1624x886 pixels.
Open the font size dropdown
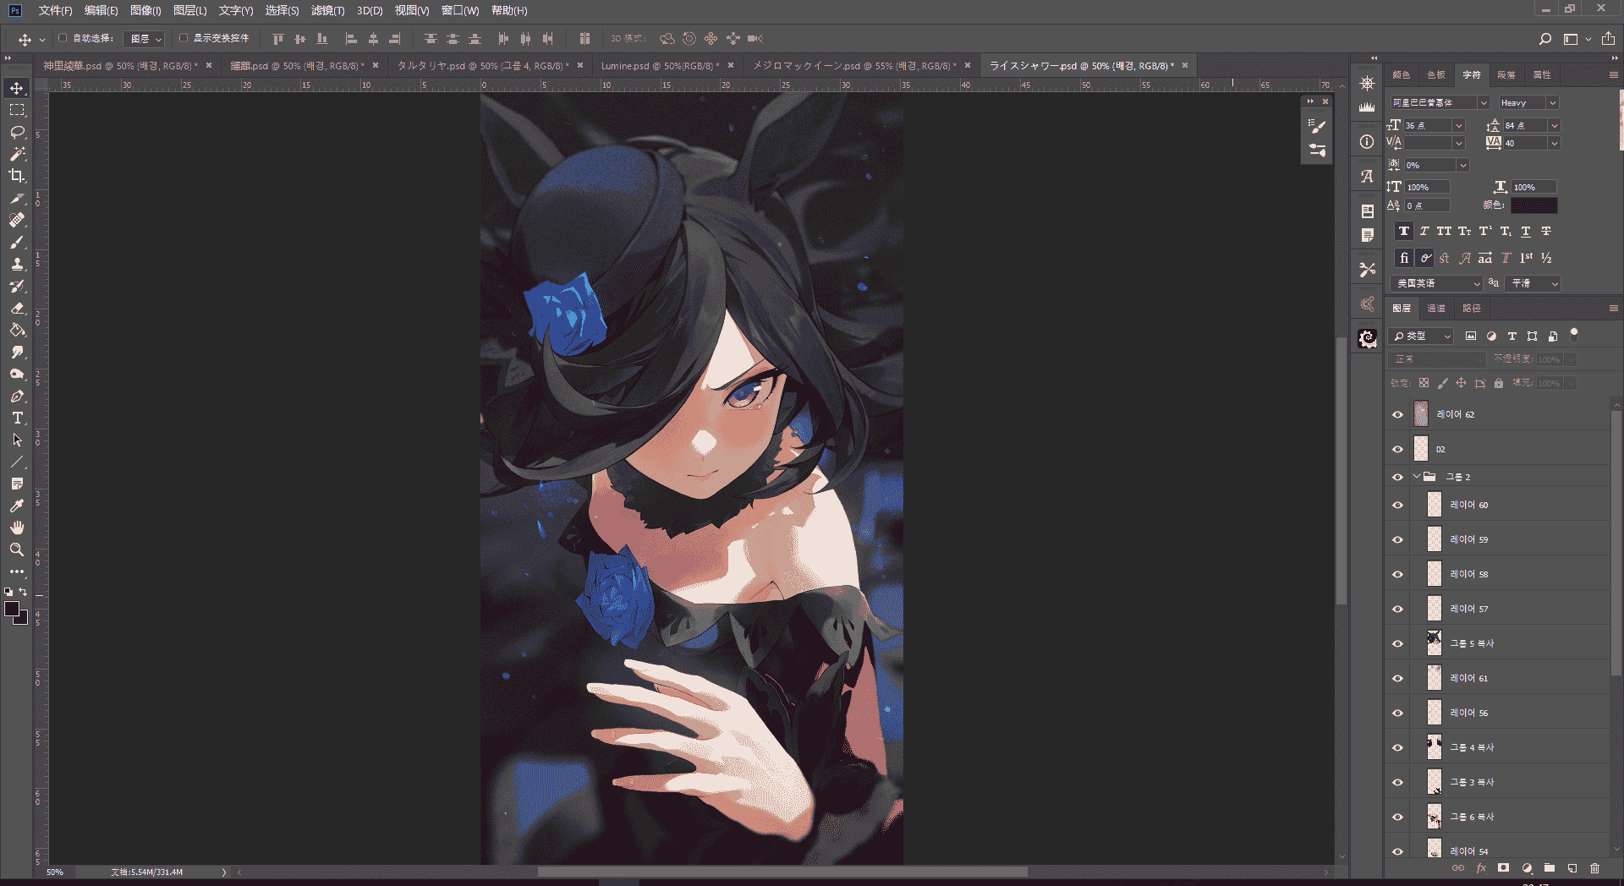tap(1459, 125)
